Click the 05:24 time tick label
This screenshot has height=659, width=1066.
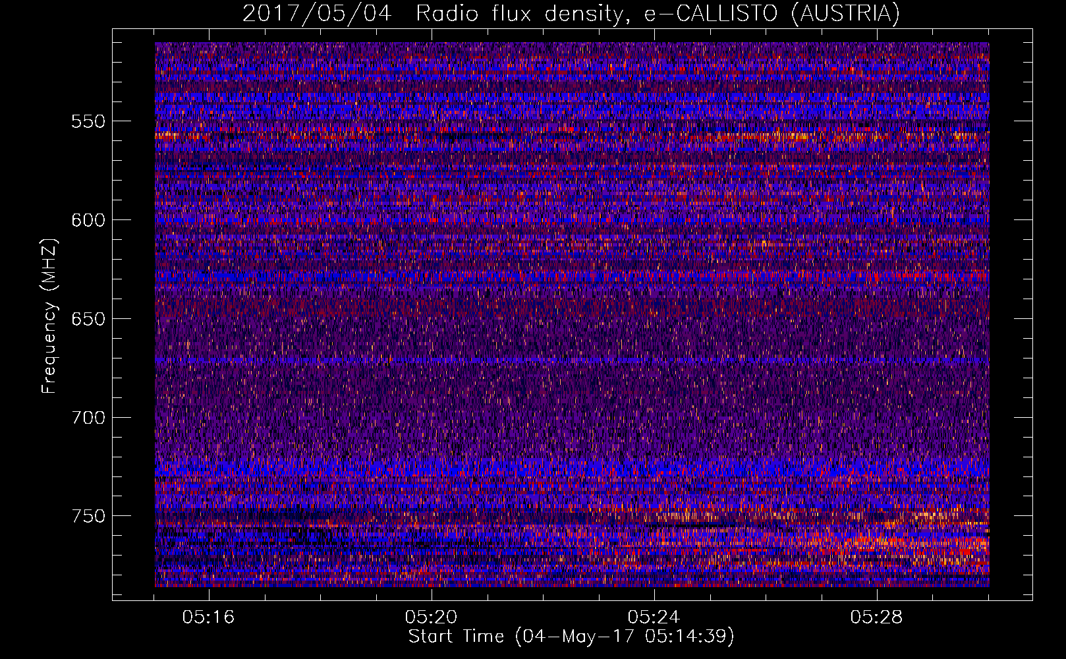pos(654,617)
